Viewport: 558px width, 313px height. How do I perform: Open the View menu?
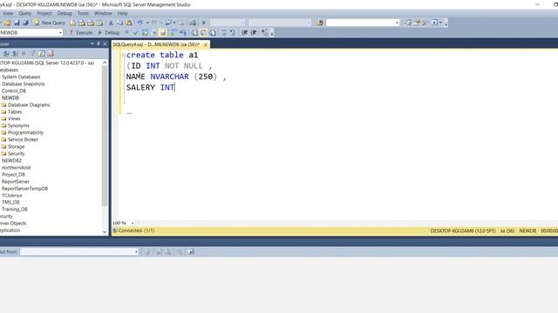(x=8, y=13)
